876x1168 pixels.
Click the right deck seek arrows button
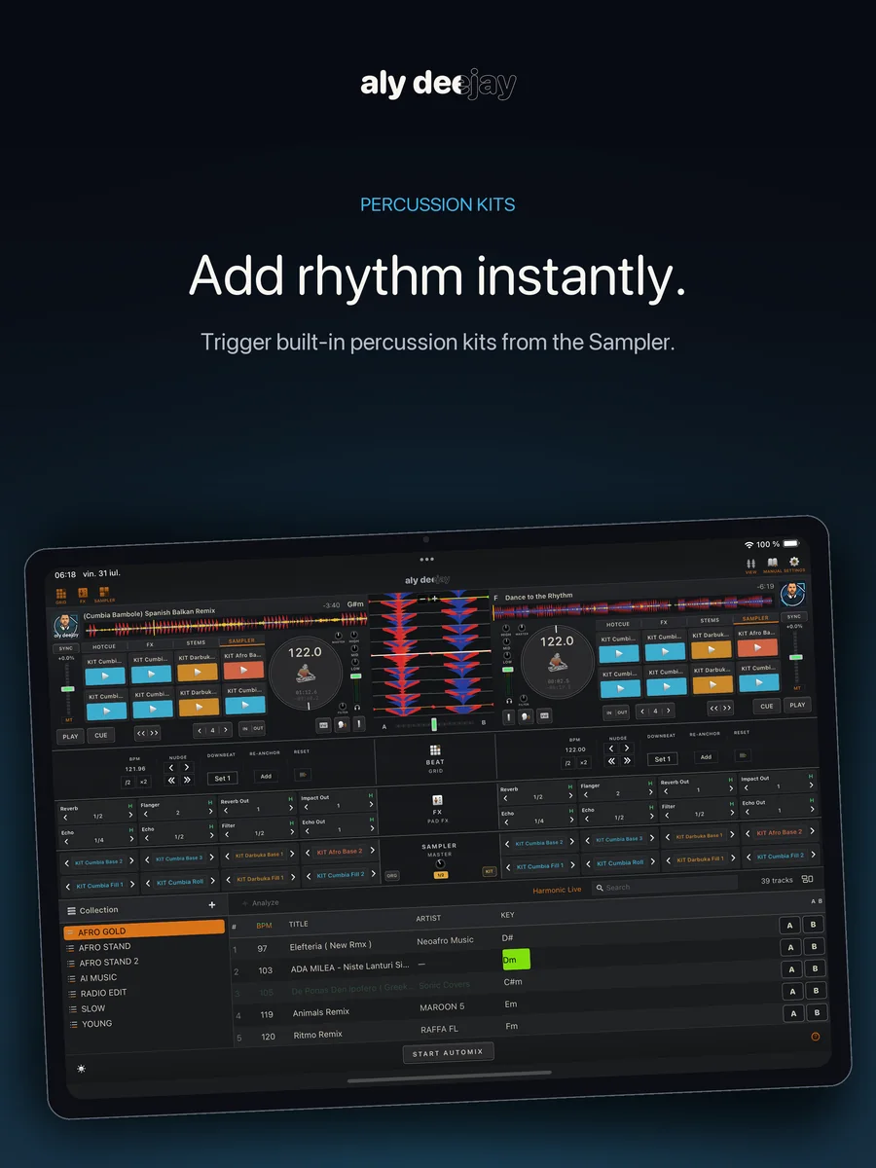(720, 709)
